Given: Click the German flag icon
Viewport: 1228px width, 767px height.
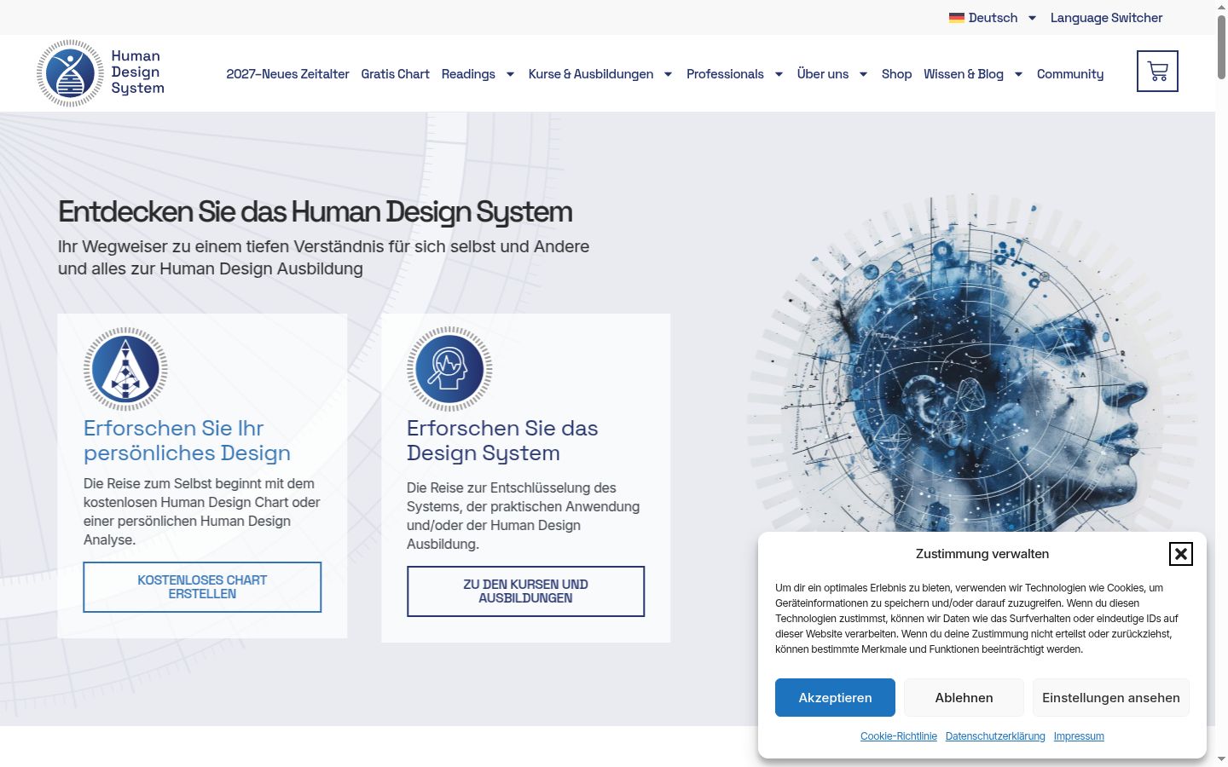Looking at the screenshot, I should [957, 18].
